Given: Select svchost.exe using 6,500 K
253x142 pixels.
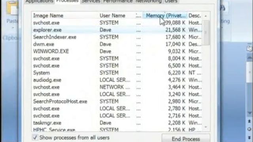Looking at the screenshot, I should [x=117, y=66].
